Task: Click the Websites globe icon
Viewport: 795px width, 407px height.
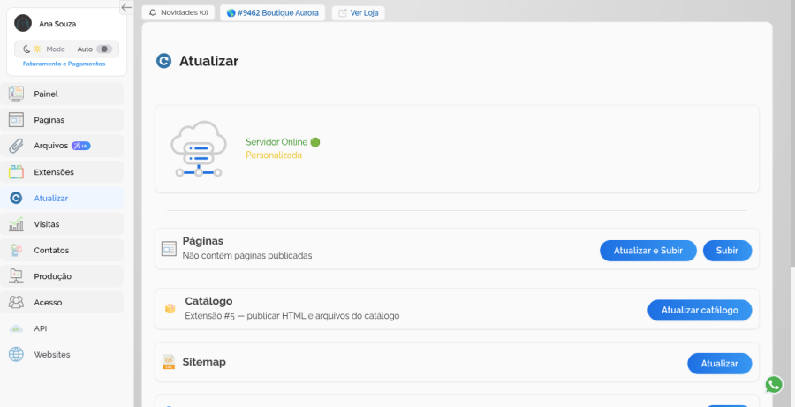Action: click(x=16, y=354)
